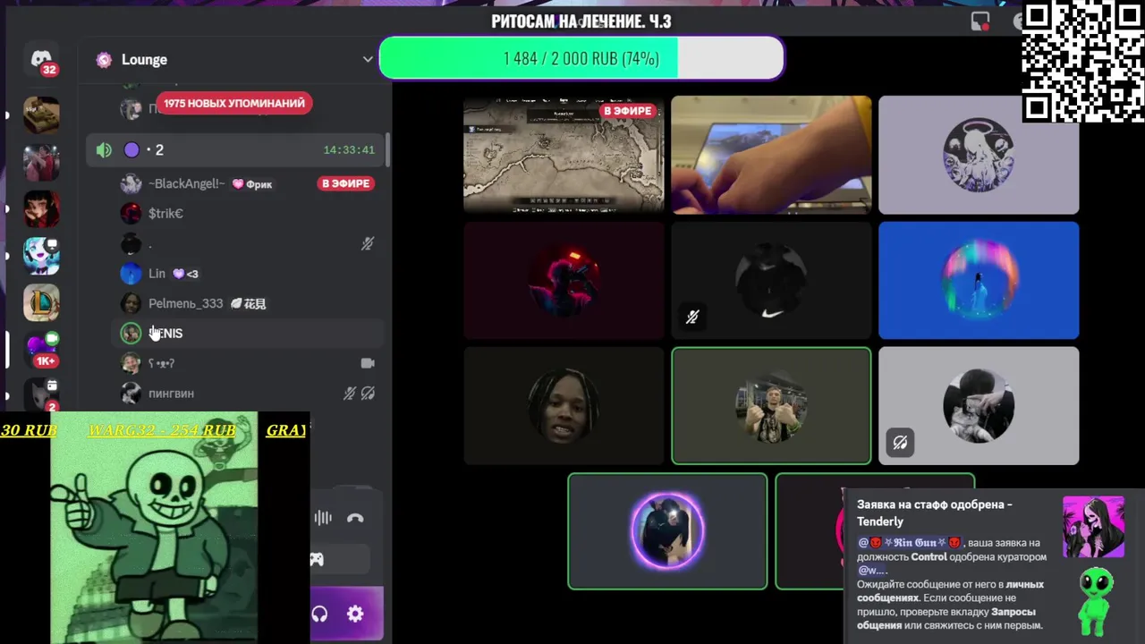Expand the Lounge server dropdown menu

[x=367, y=60]
